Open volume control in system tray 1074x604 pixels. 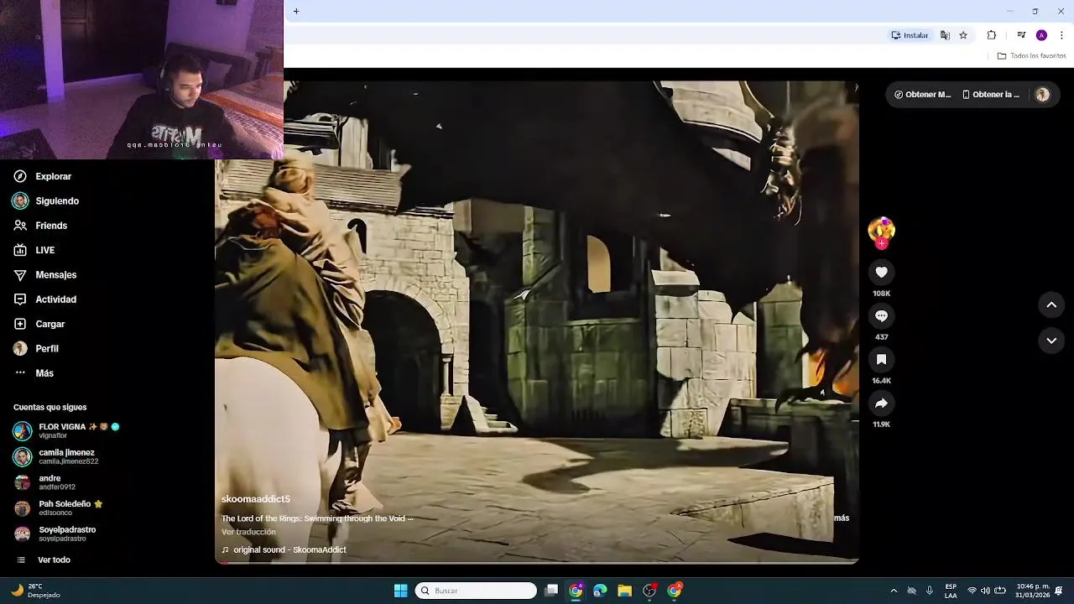(985, 591)
